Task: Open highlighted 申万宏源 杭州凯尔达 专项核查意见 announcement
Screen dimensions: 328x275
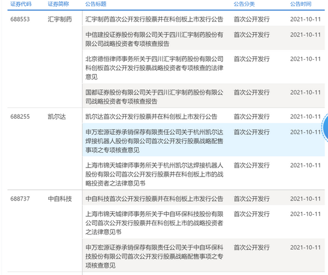Action: point(154,141)
